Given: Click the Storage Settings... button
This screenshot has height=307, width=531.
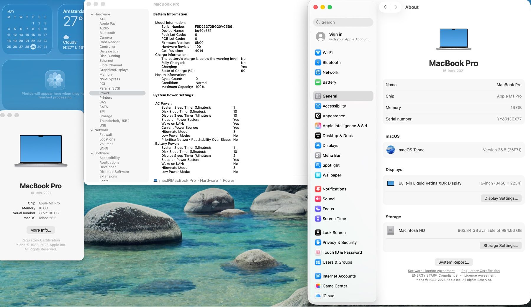Looking at the screenshot, I should [x=500, y=245].
